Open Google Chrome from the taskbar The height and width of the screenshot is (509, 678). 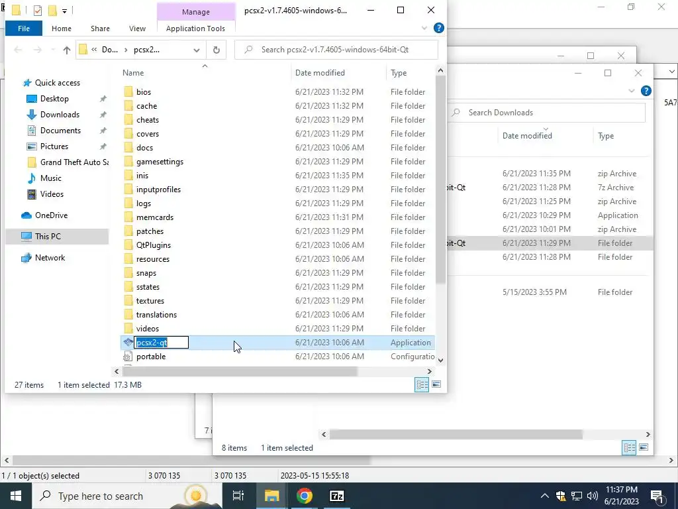tap(305, 496)
